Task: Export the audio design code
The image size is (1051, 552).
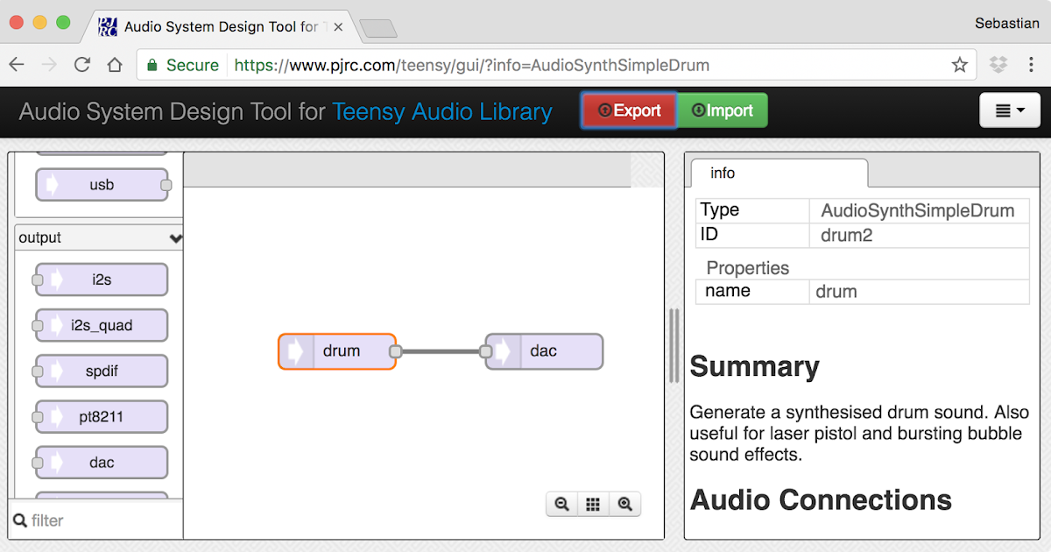Action: [x=629, y=110]
